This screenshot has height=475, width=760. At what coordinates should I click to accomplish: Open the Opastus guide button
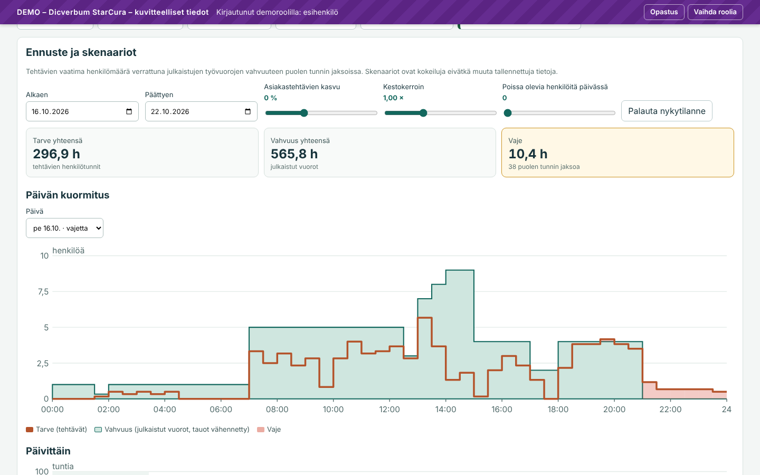coord(664,12)
